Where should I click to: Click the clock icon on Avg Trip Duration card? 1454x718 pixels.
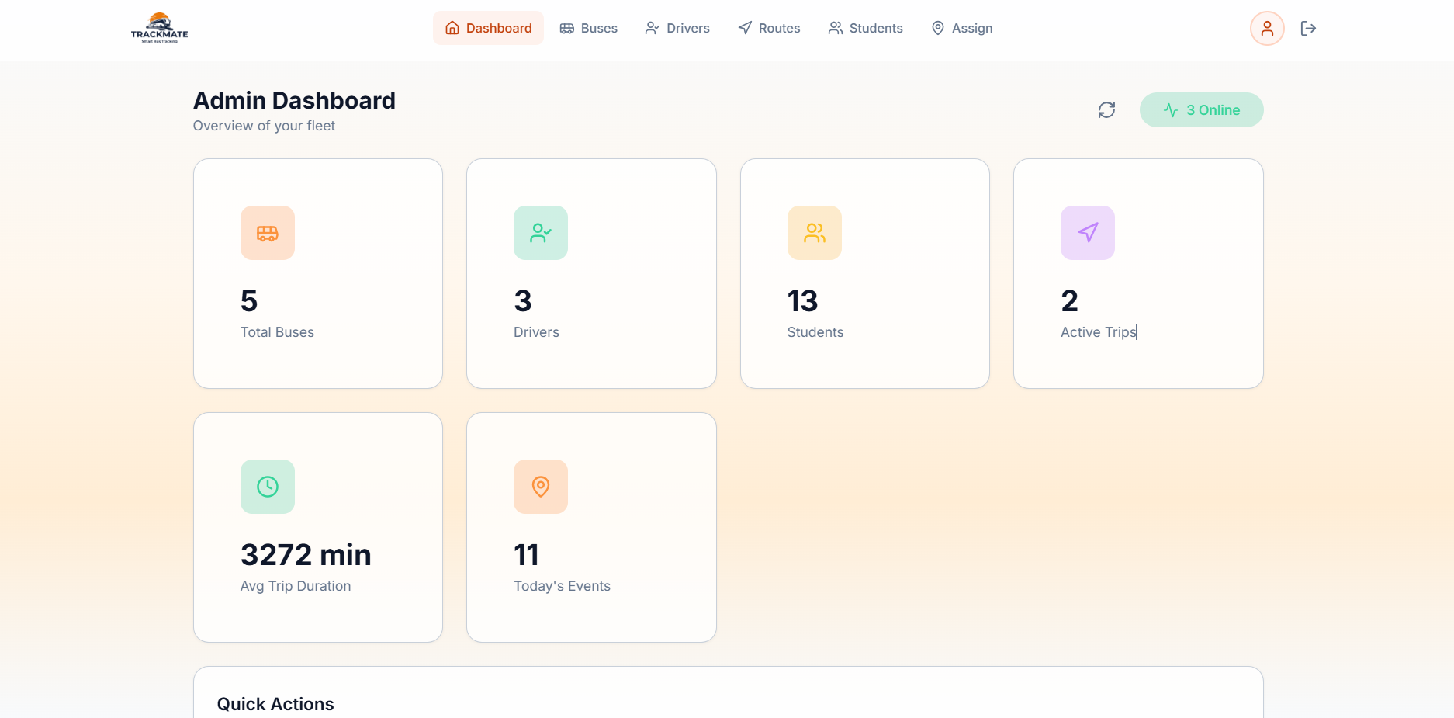click(267, 487)
